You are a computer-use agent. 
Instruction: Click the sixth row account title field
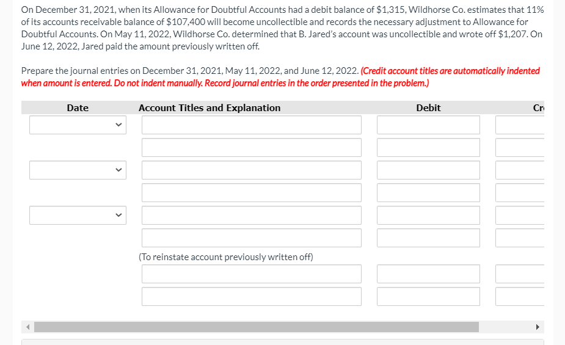252,238
